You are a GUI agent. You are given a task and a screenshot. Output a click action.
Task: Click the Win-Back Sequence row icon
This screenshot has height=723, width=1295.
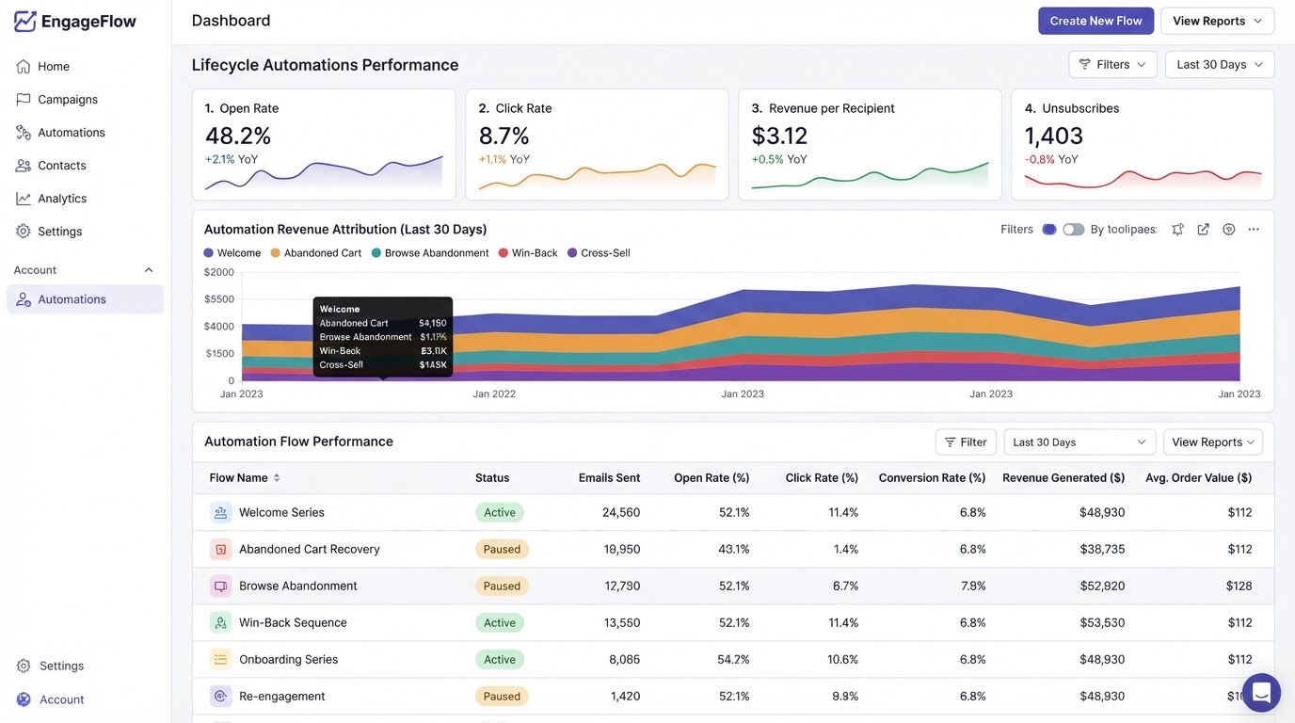220,623
